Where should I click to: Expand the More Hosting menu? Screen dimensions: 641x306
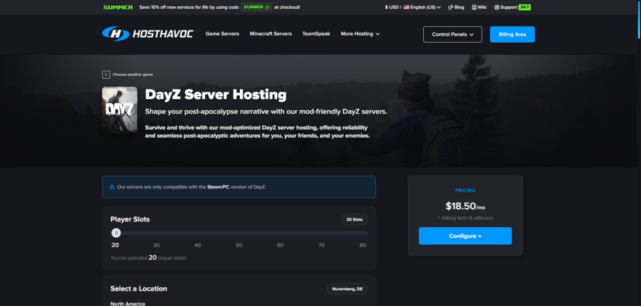360,34
